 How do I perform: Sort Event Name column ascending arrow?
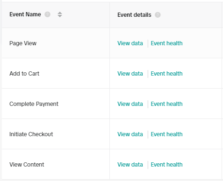60,13
